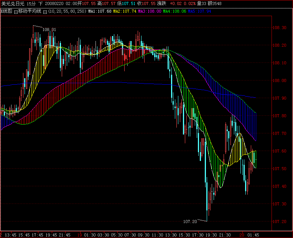This screenshot has width=293, height=238.
Task: Click the 20080220 02:00 timestamp
Action: (61, 3)
